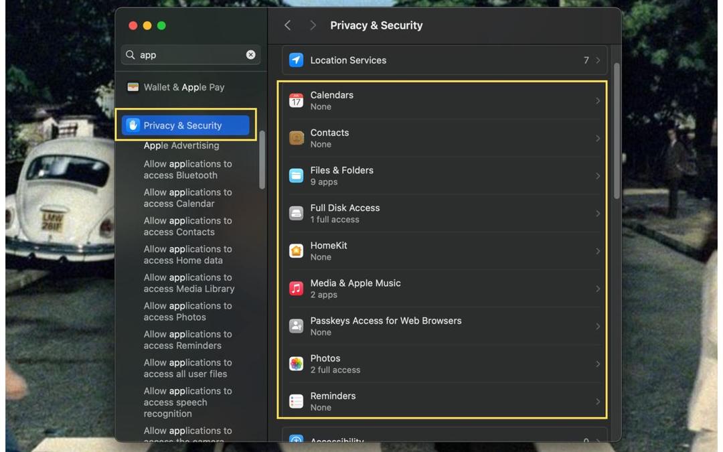The image size is (723, 452).
Task: Click the Photos flower icon
Action: 296,364
